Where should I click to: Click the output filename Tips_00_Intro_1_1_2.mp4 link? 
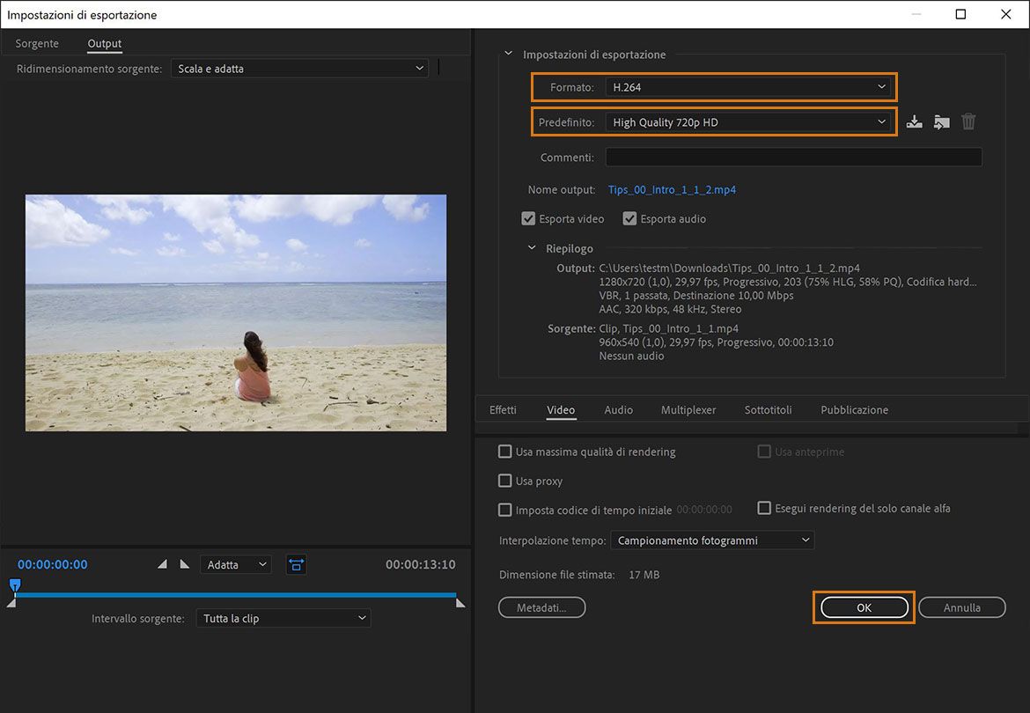[671, 189]
